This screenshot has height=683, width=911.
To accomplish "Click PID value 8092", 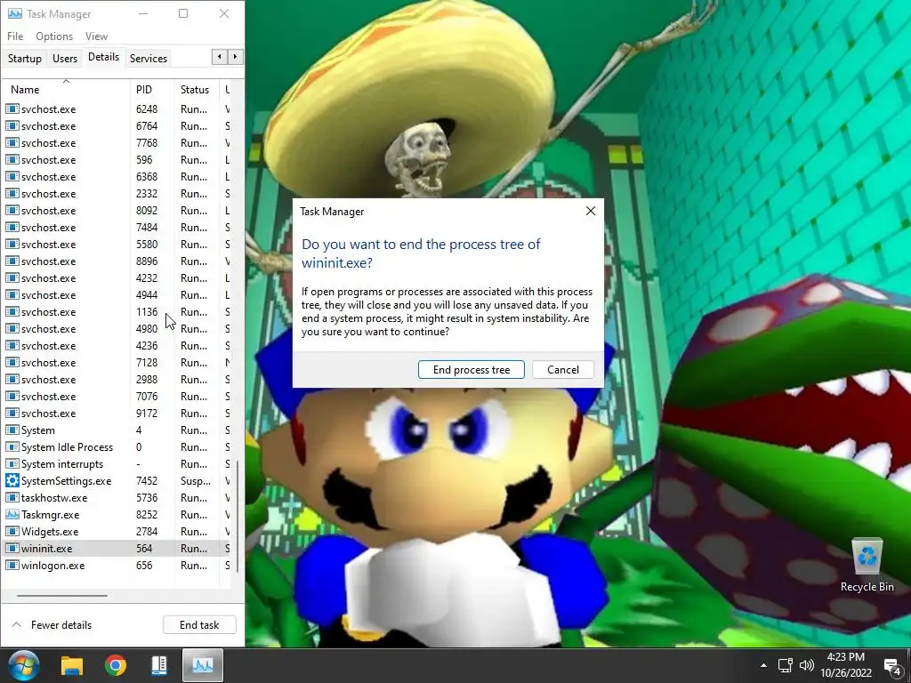I will (x=147, y=210).
